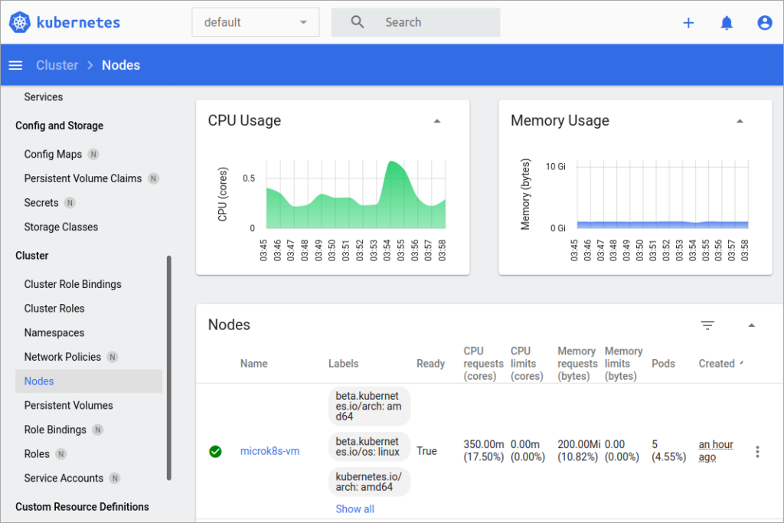Image resolution: width=784 pixels, height=523 pixels.
Task: Select Namespaces in the sidebar
Action: tap(54, 333)
